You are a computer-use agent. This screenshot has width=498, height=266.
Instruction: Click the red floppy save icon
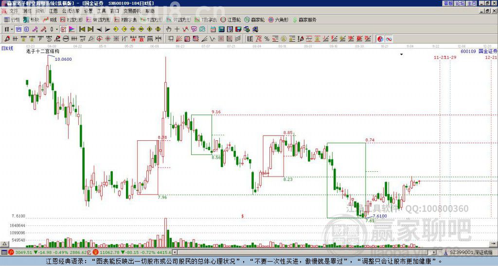click(238, 29)
